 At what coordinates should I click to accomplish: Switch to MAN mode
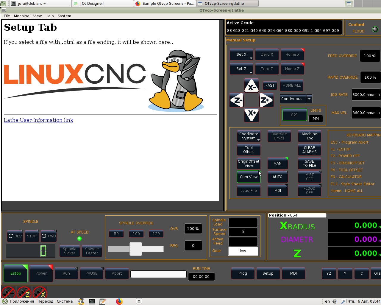tap(278, 164)
